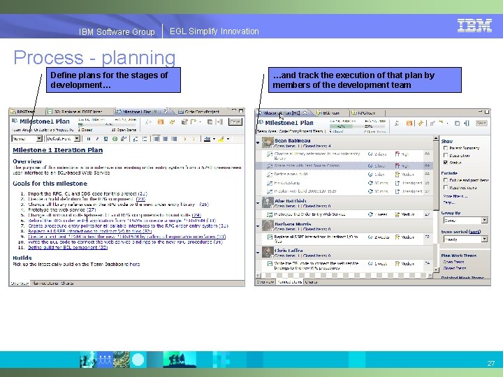503x377 pixels.
Task: Collapse Barbara Morris's work item group
Action: 258,226
